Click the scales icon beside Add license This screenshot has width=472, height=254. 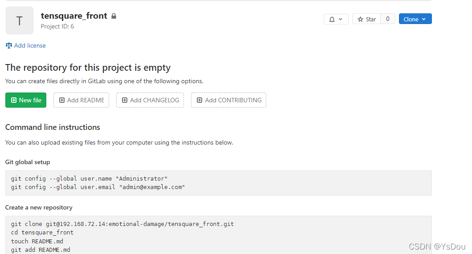coord(8,45)
